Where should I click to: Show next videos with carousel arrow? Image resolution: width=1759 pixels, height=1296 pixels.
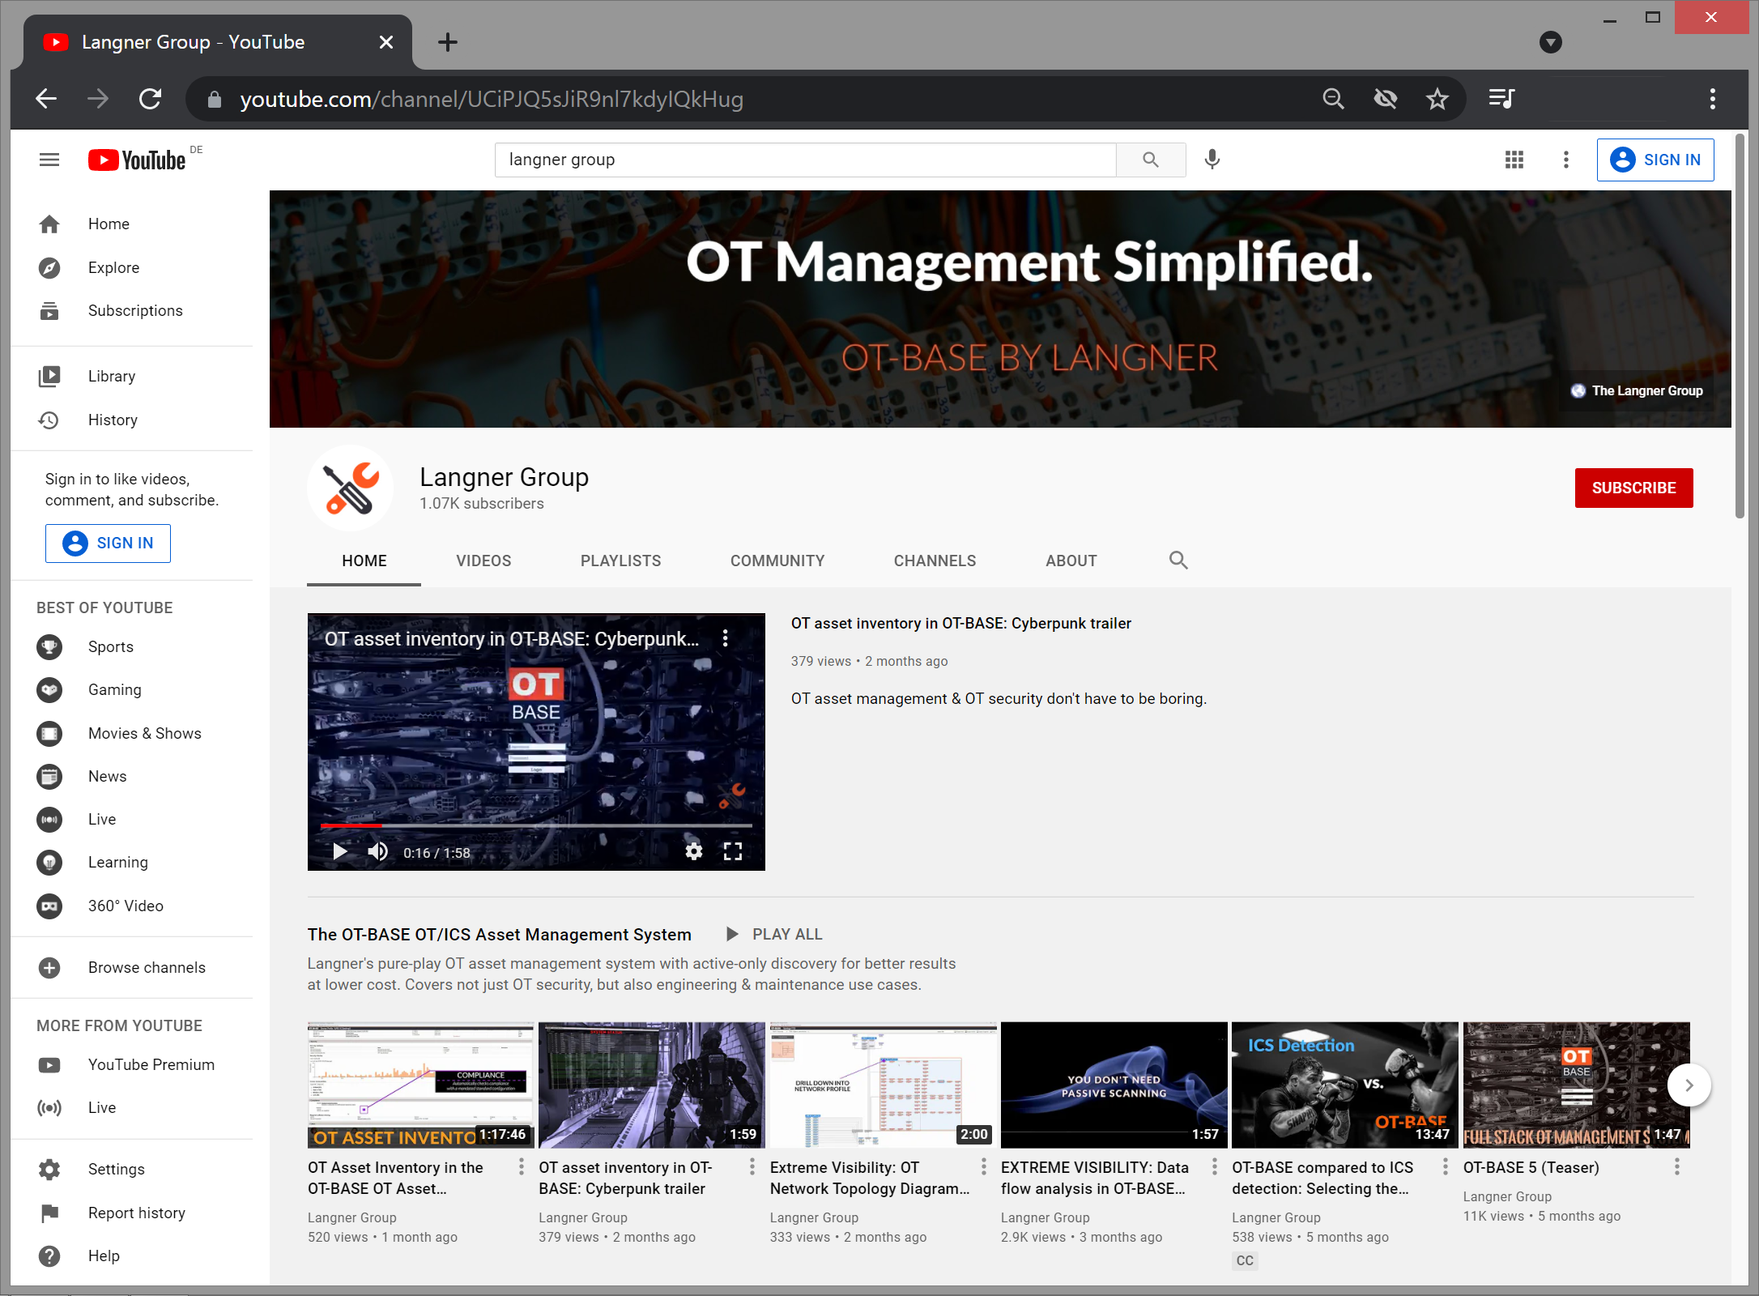pyautogui.click(x=1689, y=1085)
